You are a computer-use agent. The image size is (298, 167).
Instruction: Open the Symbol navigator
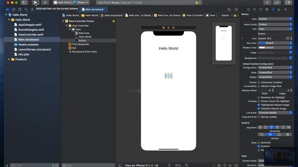click(x=20, y=9)
